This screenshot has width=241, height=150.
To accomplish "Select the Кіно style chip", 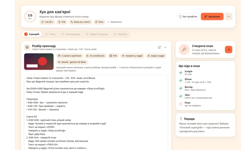I will point(99,22).
